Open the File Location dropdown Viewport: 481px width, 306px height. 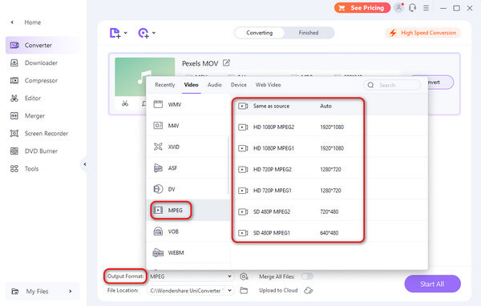pos(191,290)
